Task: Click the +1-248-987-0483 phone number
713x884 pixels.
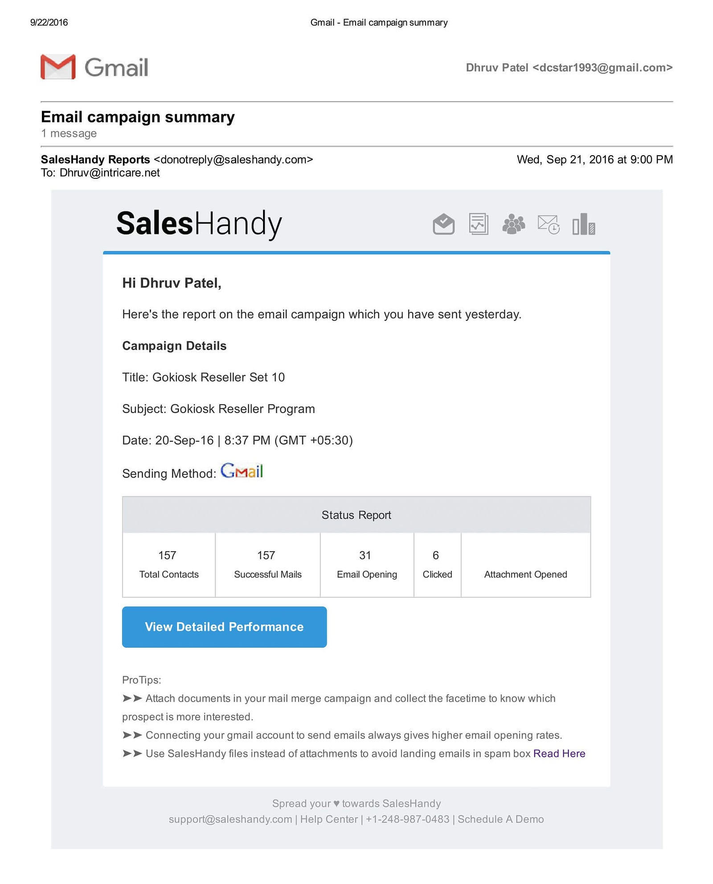Action: (407, 819)
